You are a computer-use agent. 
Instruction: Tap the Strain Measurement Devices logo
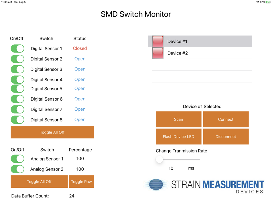[204, 186]
